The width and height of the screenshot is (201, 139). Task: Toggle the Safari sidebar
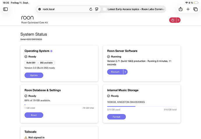(5, 9)
